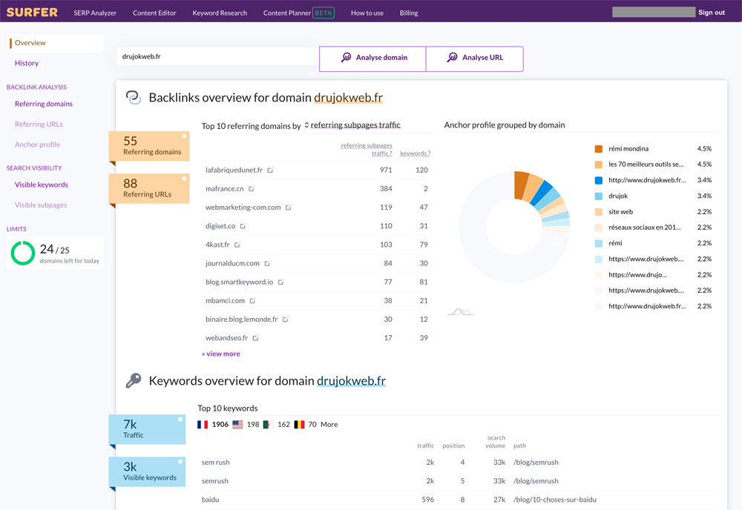Click the domain input field
This screenshot has height=510, width=742.
217,57
